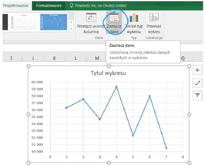This screenshot has width=204, height=165.
Task: Click the chart's bottom-middle resize handle
Action: click(109, 163)
